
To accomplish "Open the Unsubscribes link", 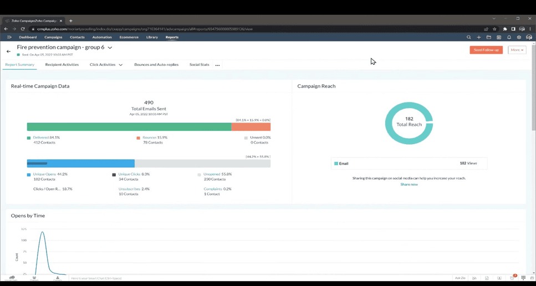I will point(129,189).
